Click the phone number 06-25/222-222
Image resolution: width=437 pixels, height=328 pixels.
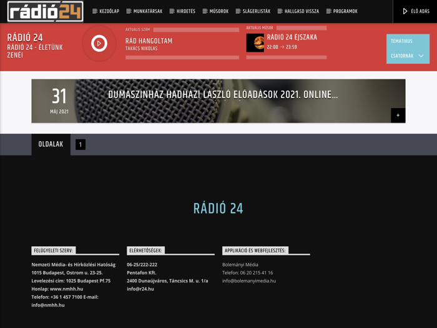(142, 265)
